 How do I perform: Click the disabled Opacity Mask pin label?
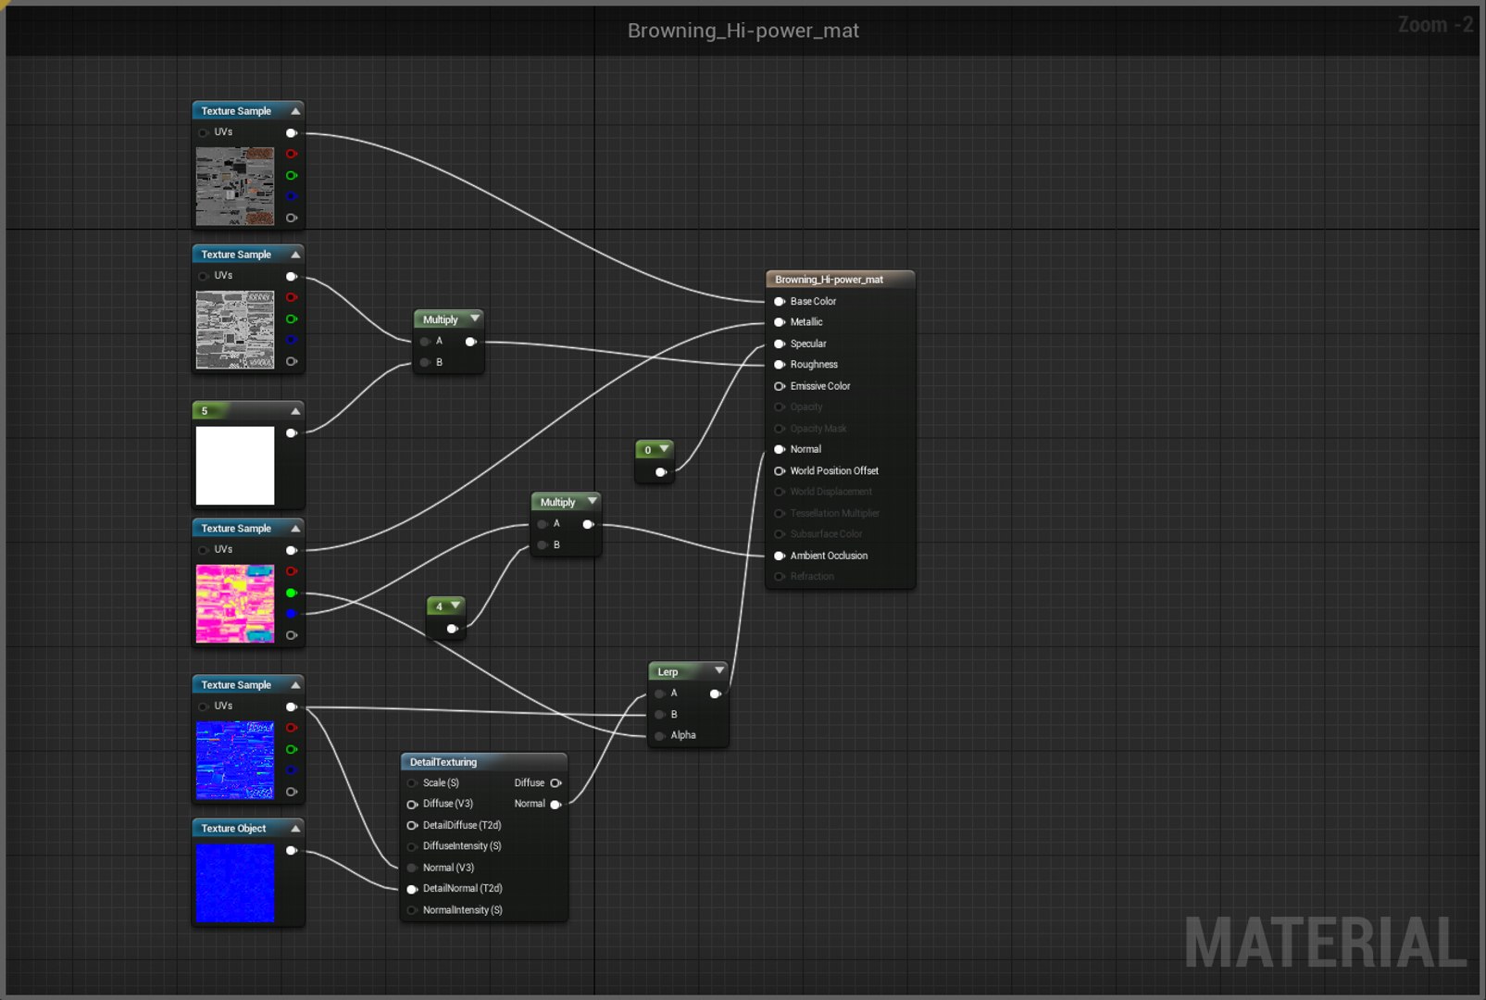coord(818,429)
